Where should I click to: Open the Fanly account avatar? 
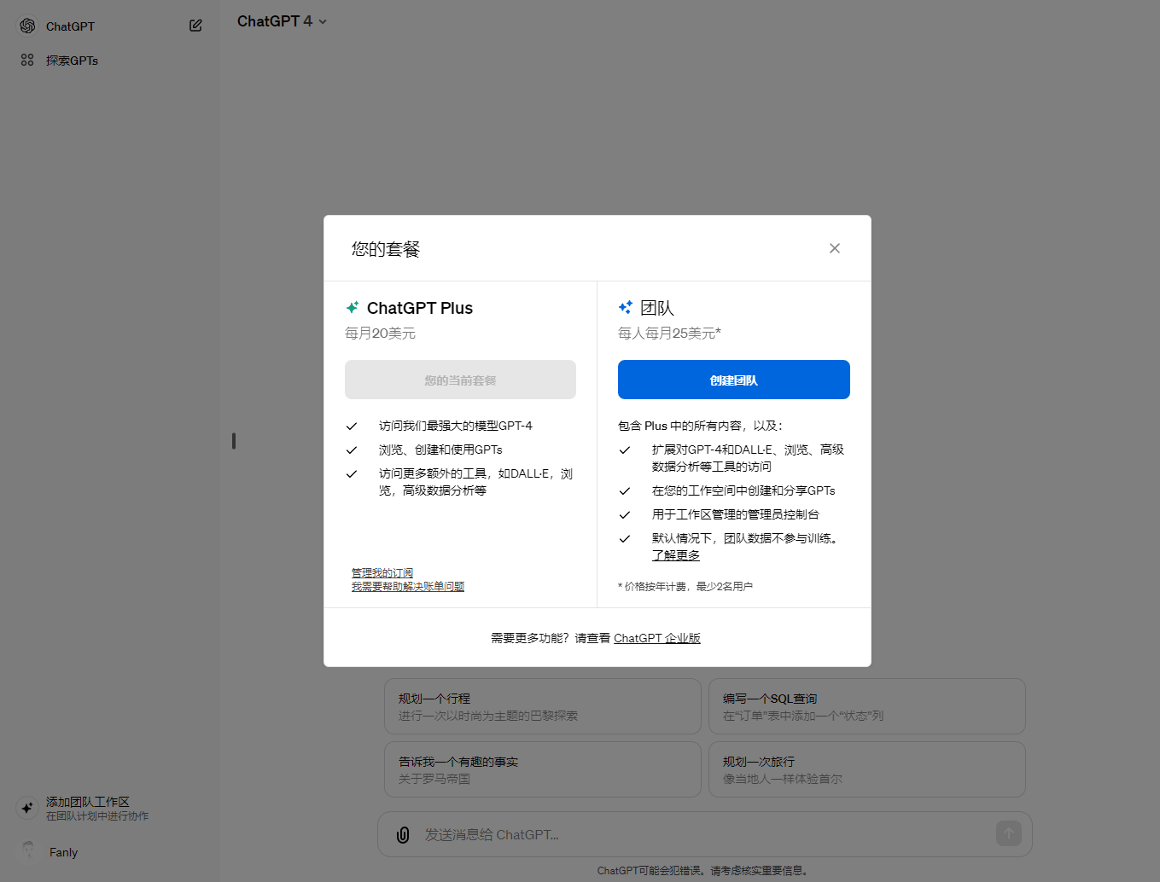26,851
